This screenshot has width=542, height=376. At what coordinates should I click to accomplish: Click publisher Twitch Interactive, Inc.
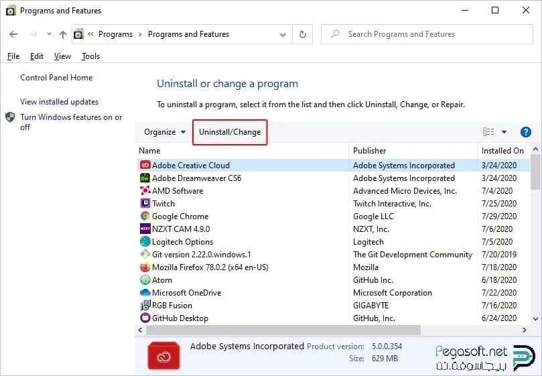tap(392, 203)
